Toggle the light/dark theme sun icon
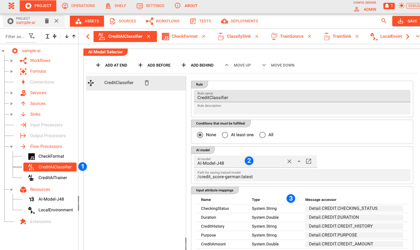 (402, 6)
